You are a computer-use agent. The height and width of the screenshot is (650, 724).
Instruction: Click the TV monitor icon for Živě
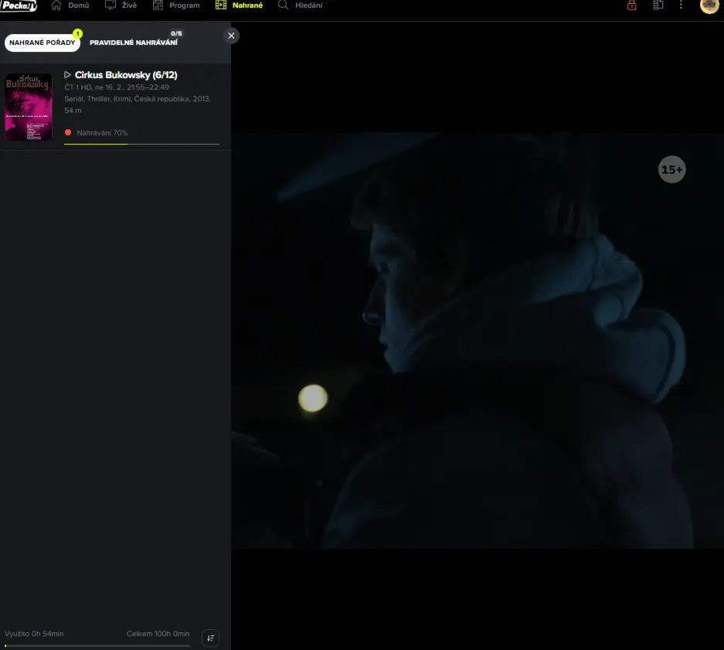click(x=110, y=5)
